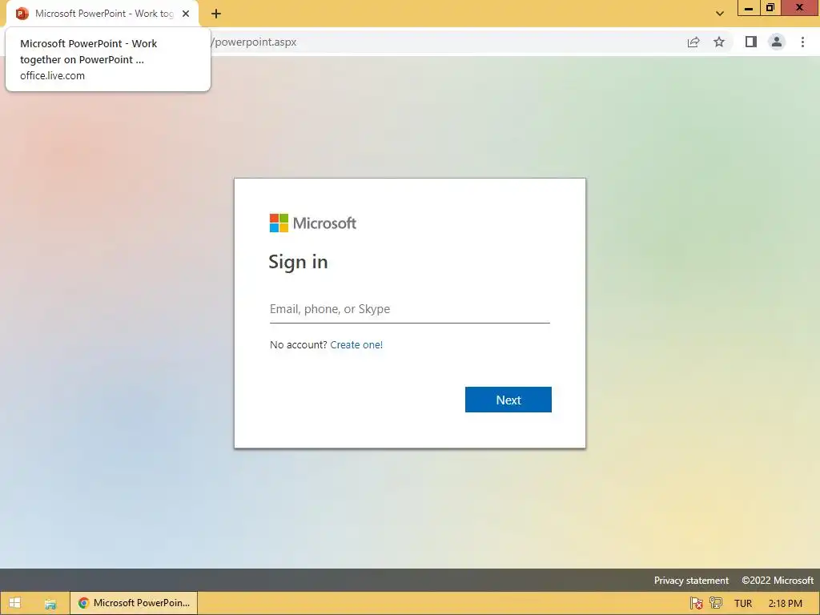Click the Microsoft logo in sign-in box
820x615 pixels.
coord(313,223)
